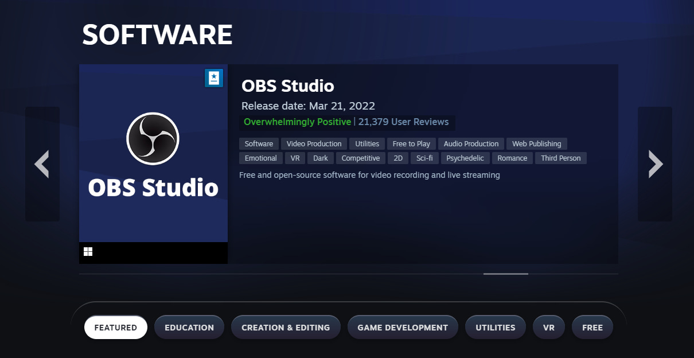Click the free and open-source description text
The image size is (694, 358).
coord(369,175)
